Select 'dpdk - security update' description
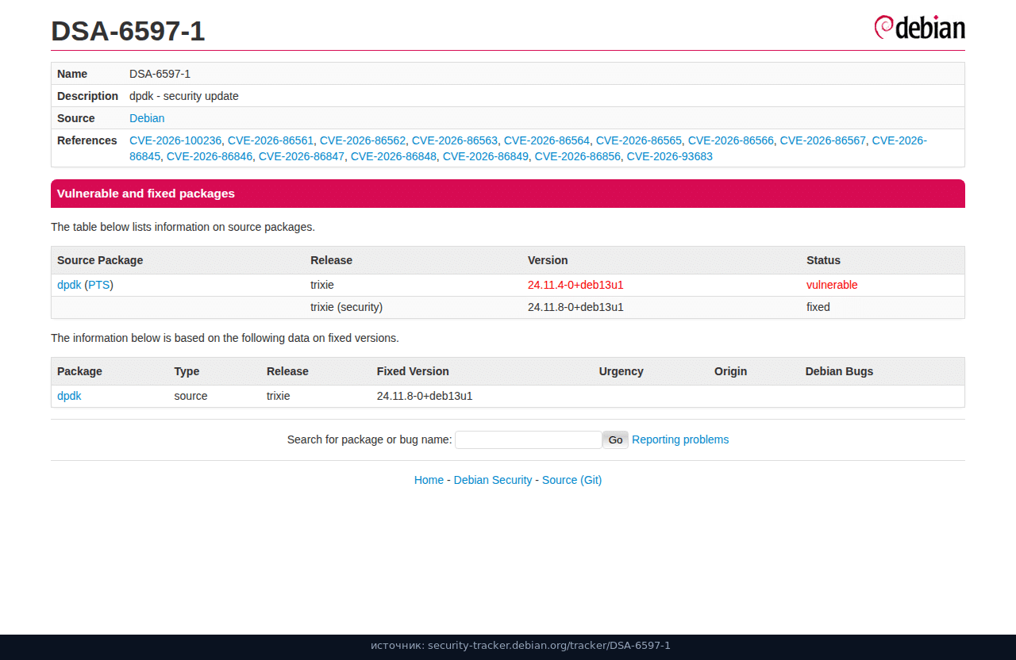1016x660 pixels. [184, 96]
